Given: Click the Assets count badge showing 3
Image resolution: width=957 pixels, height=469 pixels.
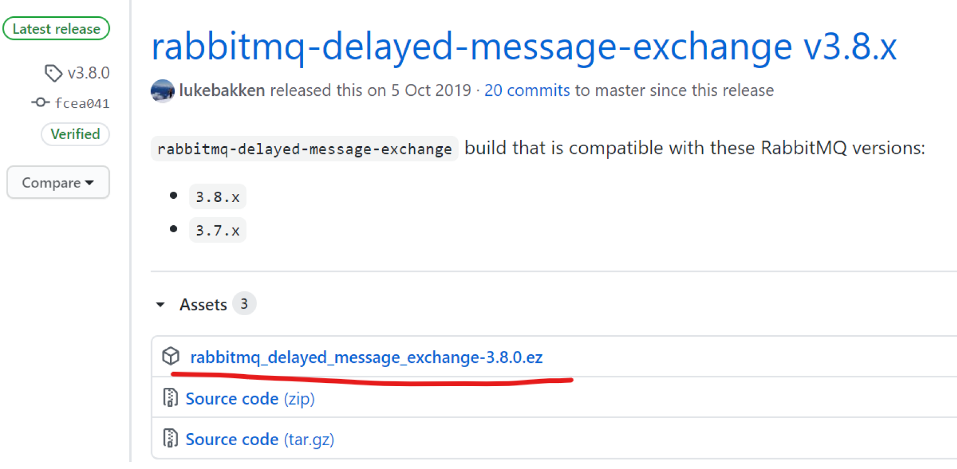Looking at the screenshot, I should pos(244,304).
